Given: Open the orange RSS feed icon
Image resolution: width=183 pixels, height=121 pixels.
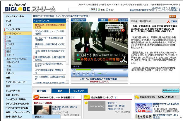Looking at the screenshot, I should 172,16.
